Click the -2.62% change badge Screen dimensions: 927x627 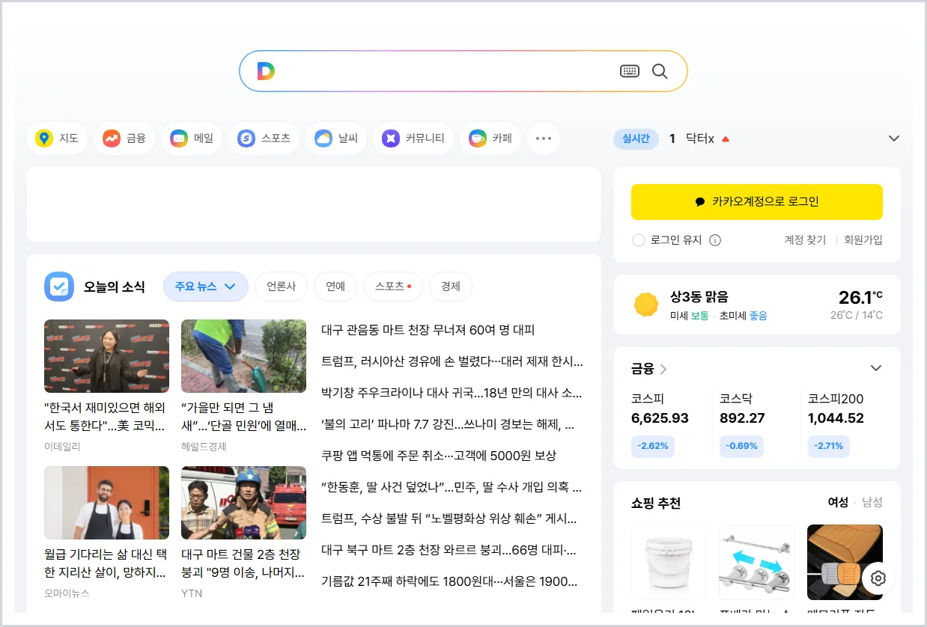[x=652, y=446]
